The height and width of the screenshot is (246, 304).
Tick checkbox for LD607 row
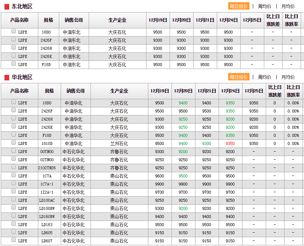(x=14, y=240)
